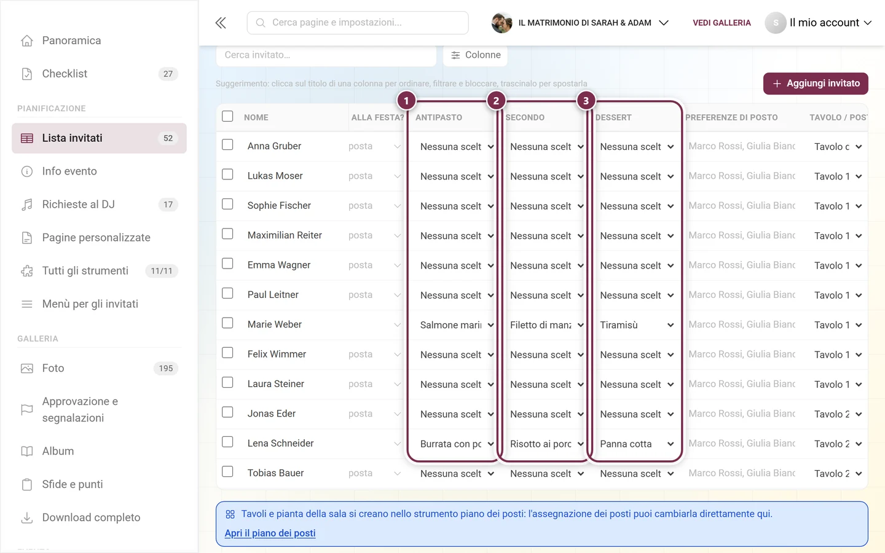Click the Aggiungi invitato button
885x553 pixels.
click(x=816, y=84)
